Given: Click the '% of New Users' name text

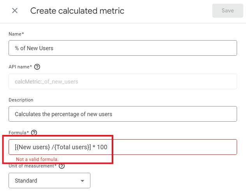Looking at the screenshot, I should [34, 48].
